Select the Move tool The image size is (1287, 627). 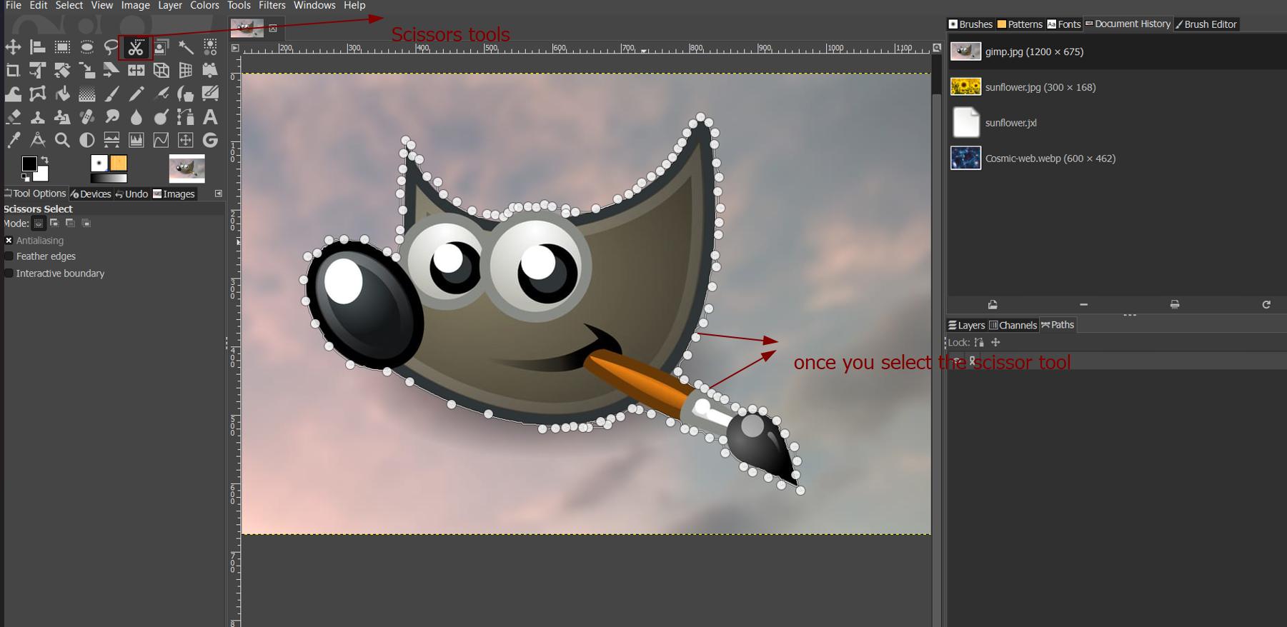(x=13, y=47)
